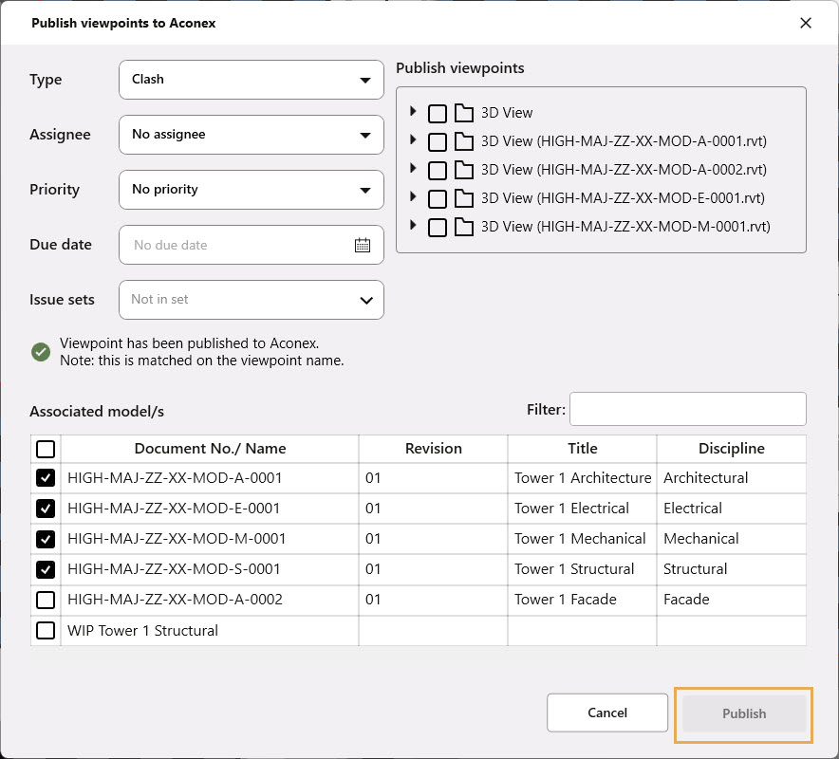This screenshot has width=839, height=759.
Task: Check the 3D View (HIGH-MAJ-ZZ-XX-MOD-M-0001.rvt) viewpoint box
Action: [438, 227]
